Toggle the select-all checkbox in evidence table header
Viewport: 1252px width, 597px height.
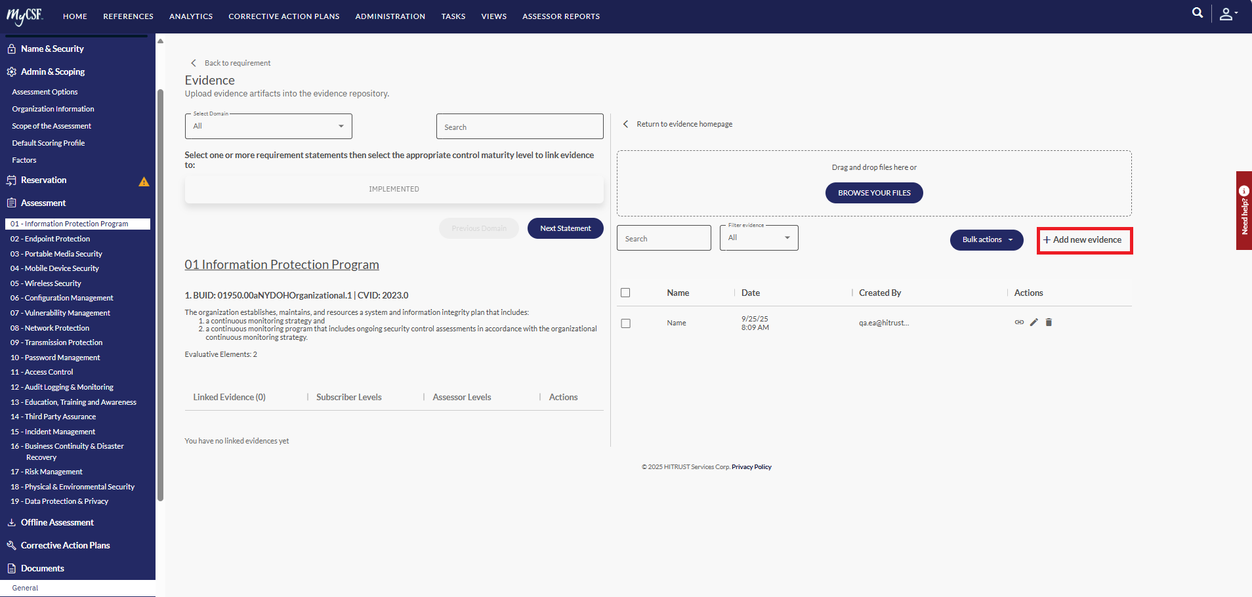click(x=625, y=293)
